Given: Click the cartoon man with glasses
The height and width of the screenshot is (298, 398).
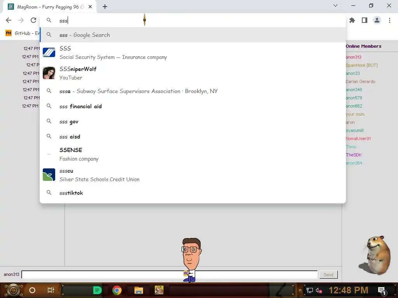Looking at the screenshot, I should 191,260.
